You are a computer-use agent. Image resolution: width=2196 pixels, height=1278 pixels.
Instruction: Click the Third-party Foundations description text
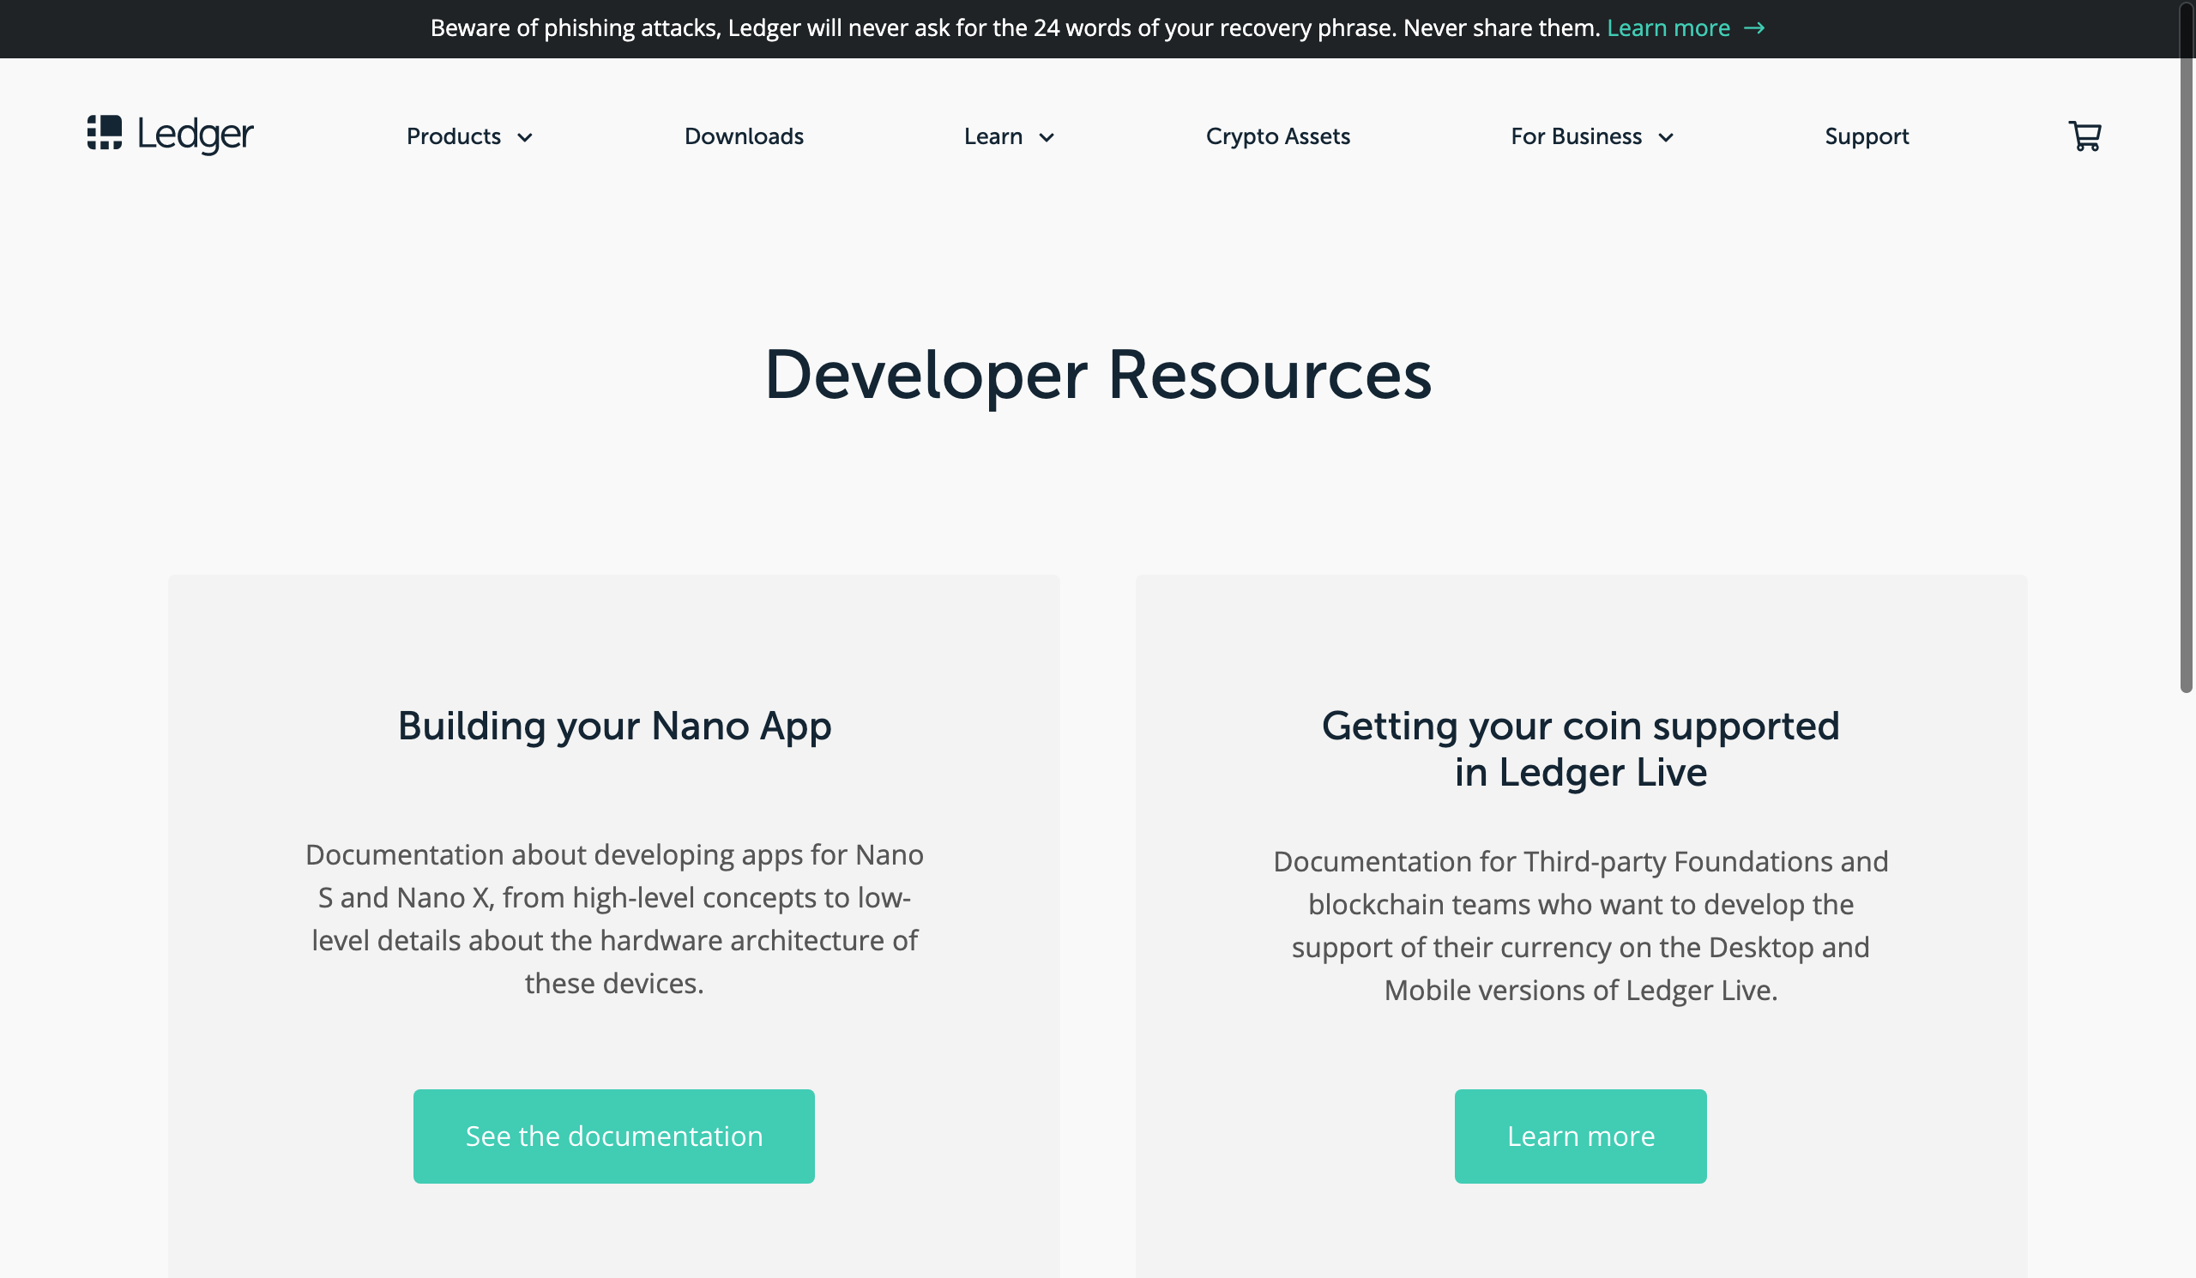coord(1580,926)
